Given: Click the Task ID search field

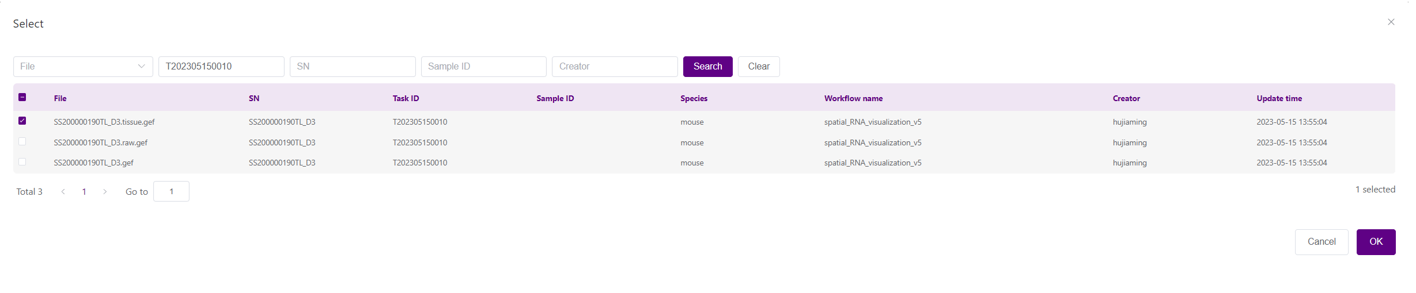Looking at the screenshot, I should click(x=221, y=67).
